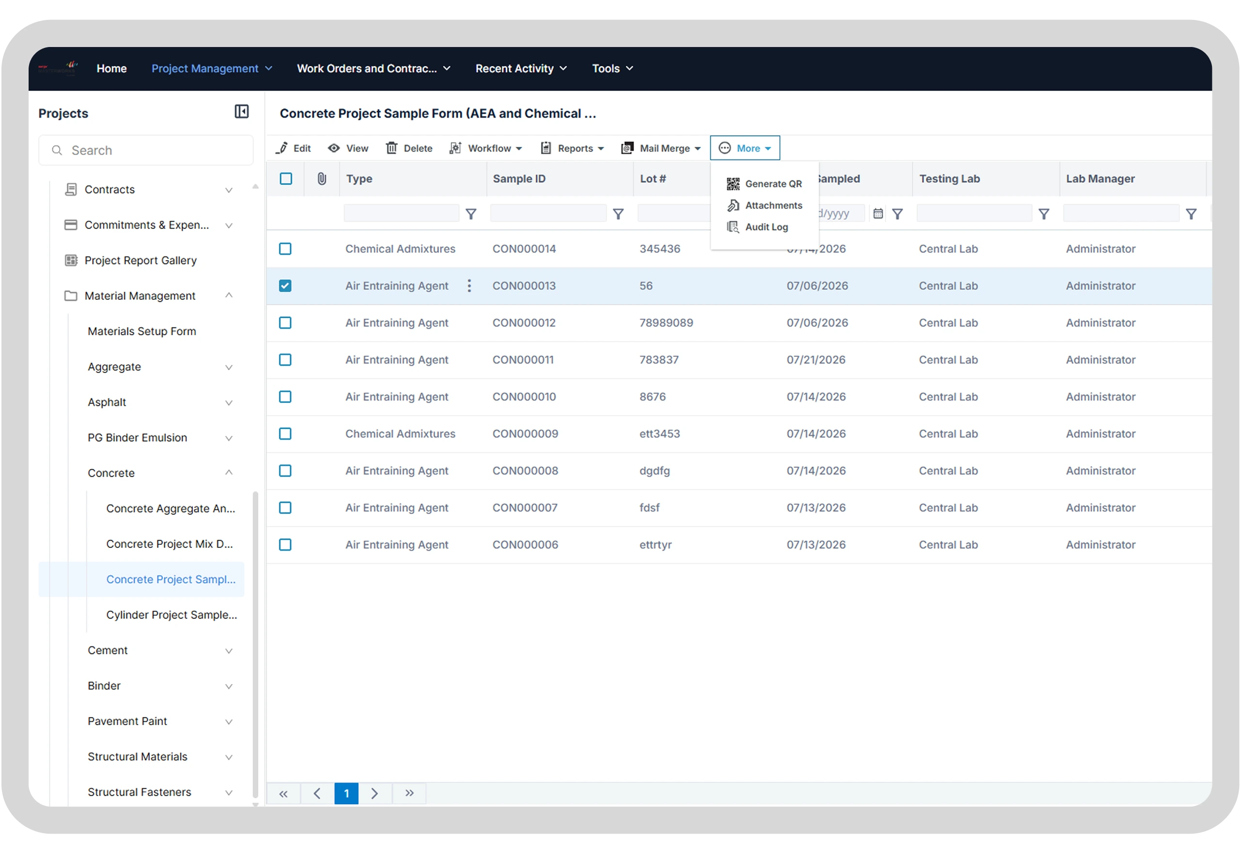Expand the Aggregate tree chevron
This screenshot has width=1241, height=854.
(x=229, y=368)
